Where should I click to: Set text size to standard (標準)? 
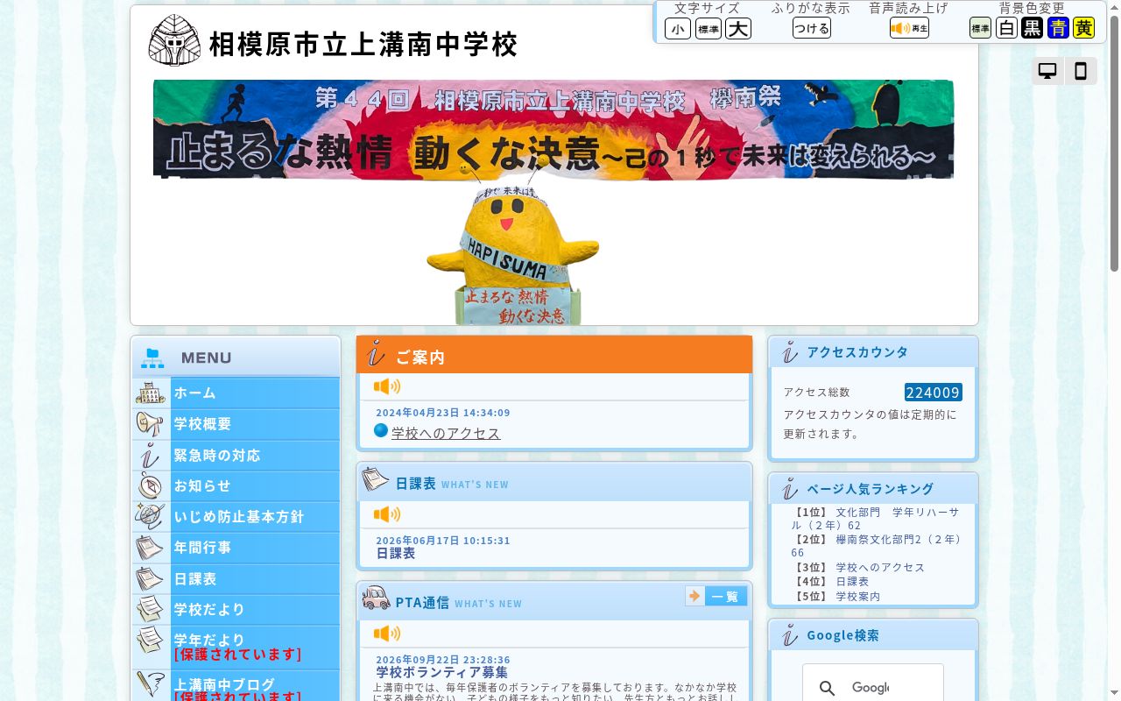(x=709, y=29)
